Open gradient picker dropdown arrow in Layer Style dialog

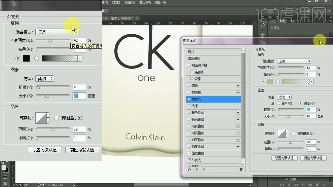311,81
